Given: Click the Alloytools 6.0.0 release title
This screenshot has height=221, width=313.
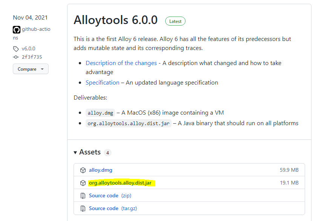Looking at the screenshot, I should 115,20.
